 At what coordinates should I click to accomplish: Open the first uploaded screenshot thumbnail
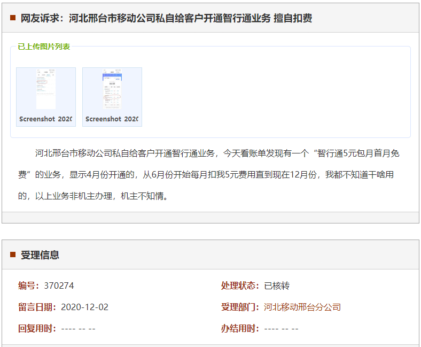[46, 89]
